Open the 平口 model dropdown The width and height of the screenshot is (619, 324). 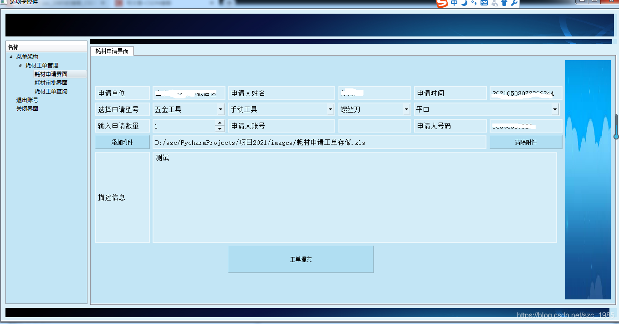[486, 109]
